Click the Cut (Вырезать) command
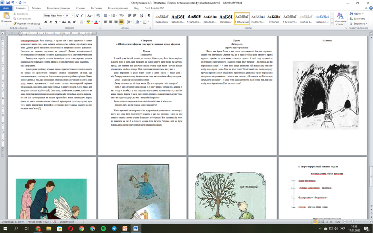The height and width of the screenshot is (233, 373). [x=21, y=14]
